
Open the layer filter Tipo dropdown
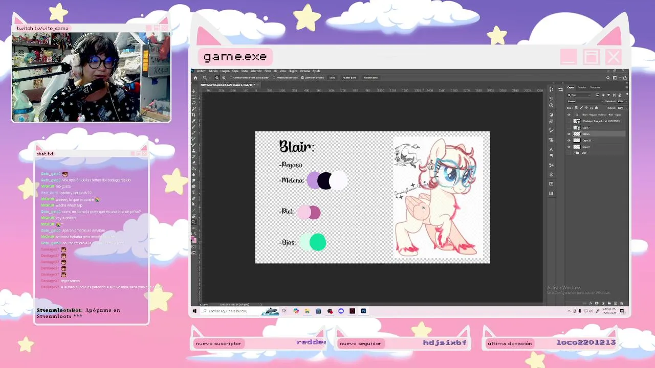(579, 95)
